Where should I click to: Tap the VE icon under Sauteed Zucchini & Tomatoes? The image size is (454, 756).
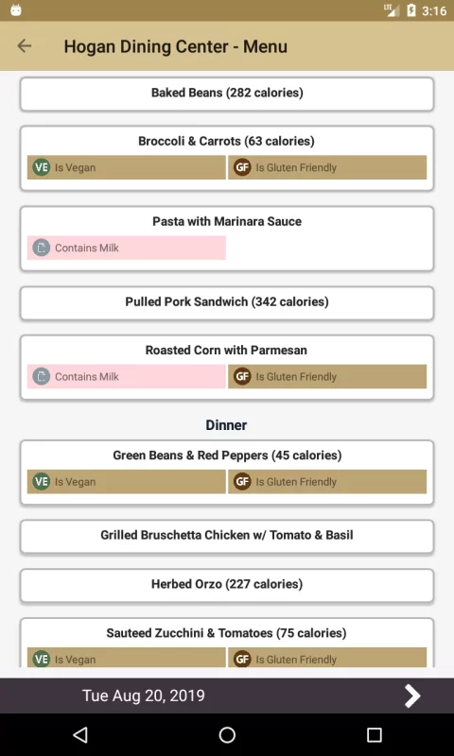(41, 659)
